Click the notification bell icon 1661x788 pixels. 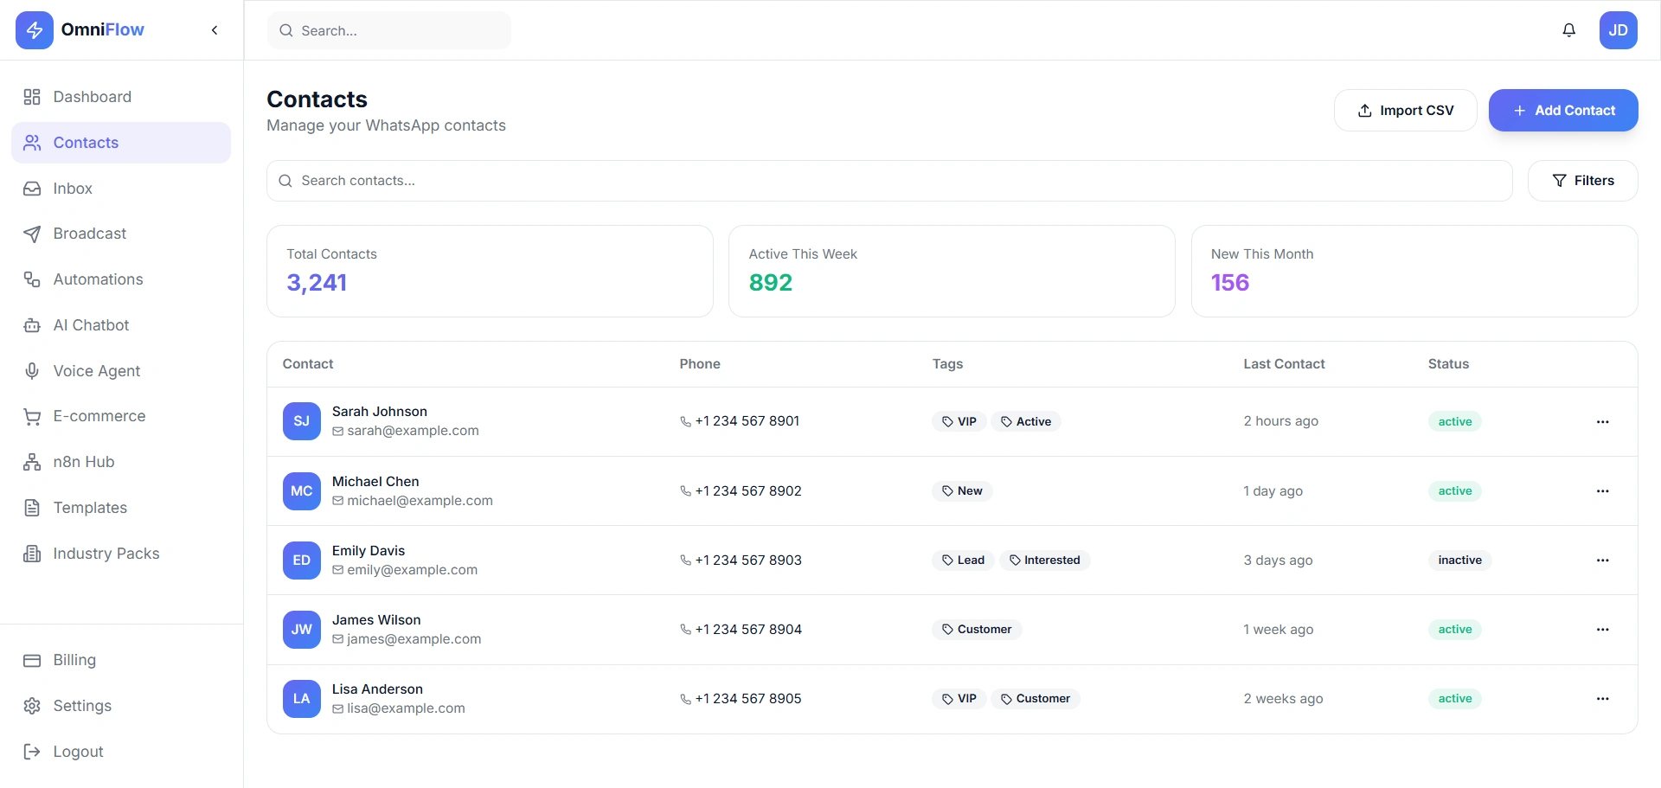pyautogui.click(x=1568, y=30)
